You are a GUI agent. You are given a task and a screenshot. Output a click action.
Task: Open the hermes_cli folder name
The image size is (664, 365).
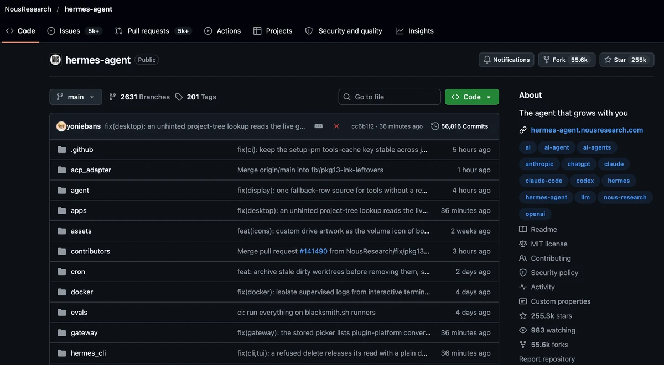click(88, 353)
